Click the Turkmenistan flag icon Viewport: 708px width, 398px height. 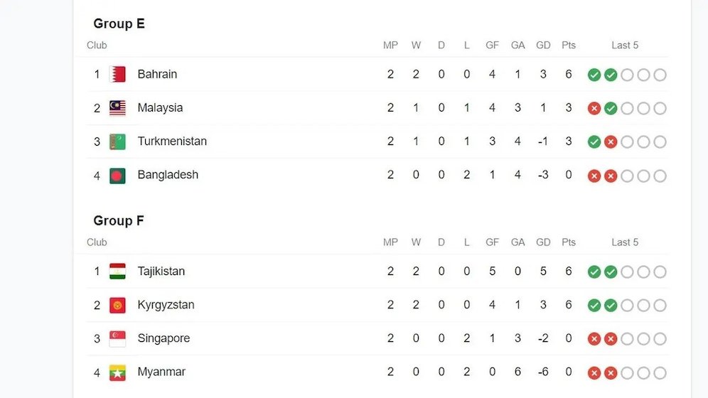click(117, 141)
